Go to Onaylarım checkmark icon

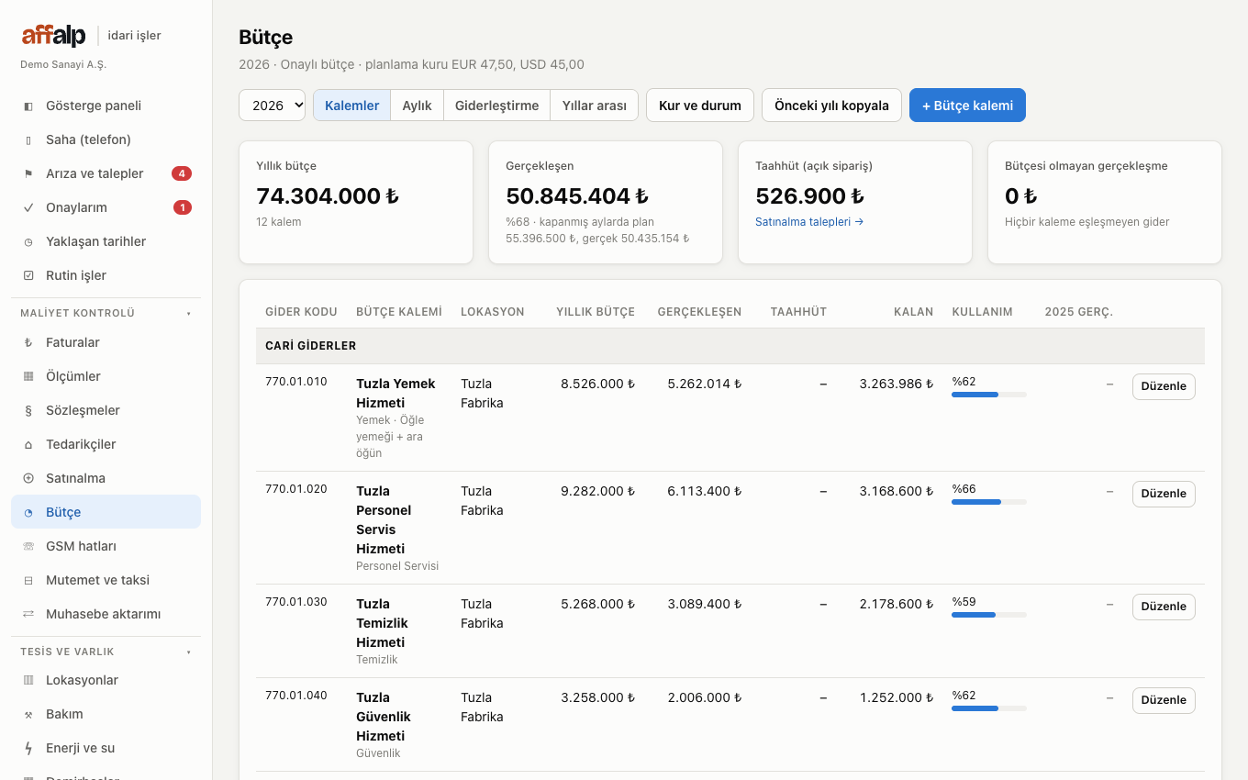[28, 207]
